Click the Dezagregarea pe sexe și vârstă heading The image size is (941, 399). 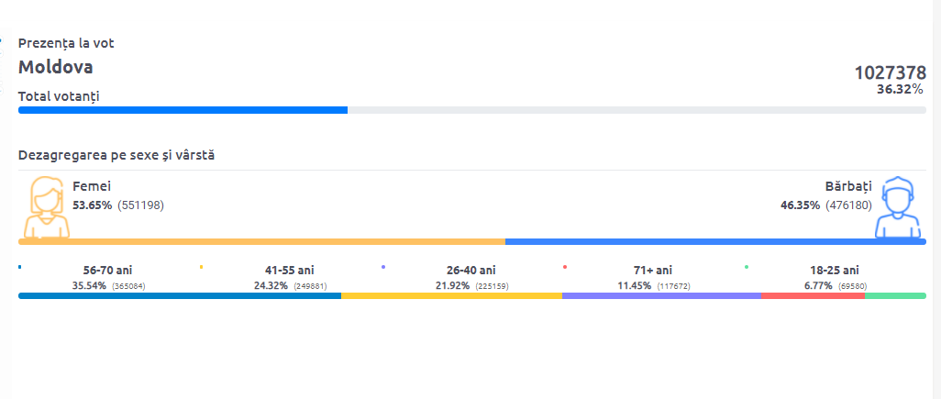click(x=116, y=155)
